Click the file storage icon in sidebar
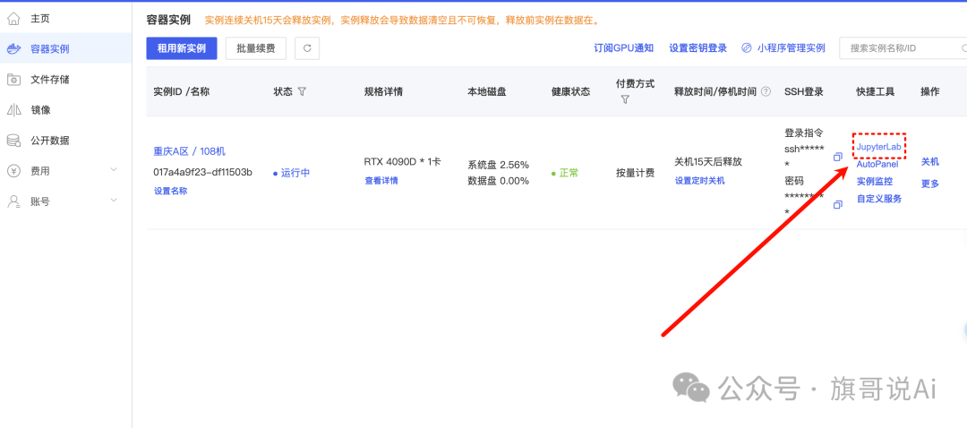 click(13, 79)
